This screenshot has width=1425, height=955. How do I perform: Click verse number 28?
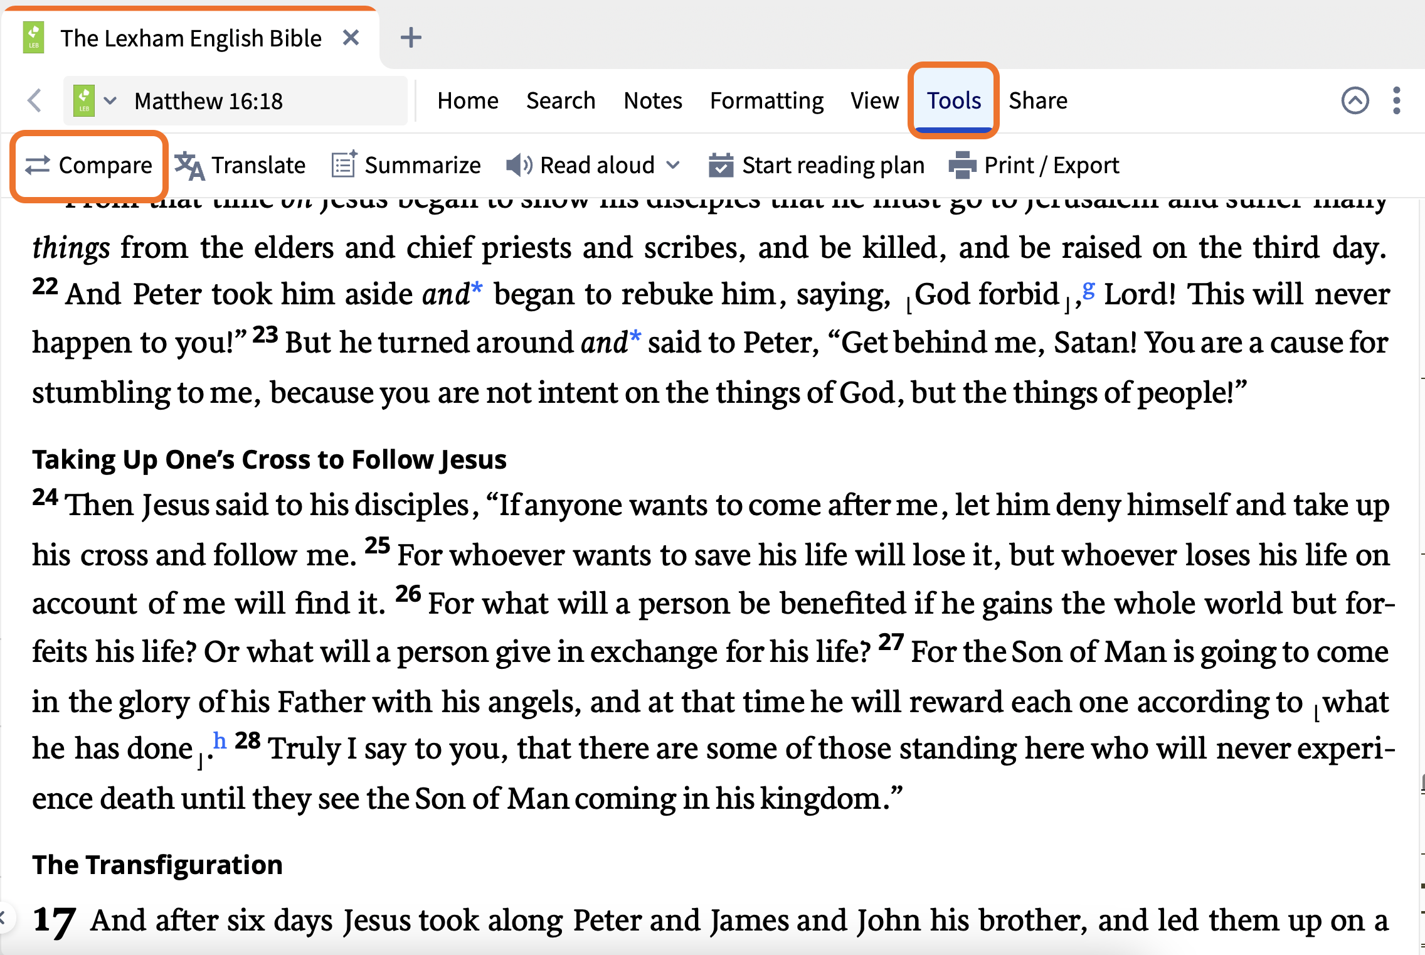pyautogui.click(x=248, y=741)
